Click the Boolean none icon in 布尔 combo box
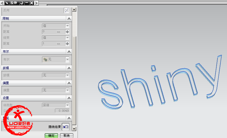This screenshot has width=227, height=138. pyautogui.click(x=45, y=59)
